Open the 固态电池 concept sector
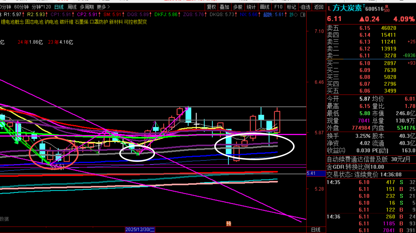The height and width of the screenshot is (233, 416). (34, 22)
